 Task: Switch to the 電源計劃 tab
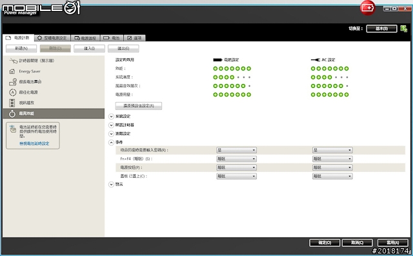click(x=18, y=38)
